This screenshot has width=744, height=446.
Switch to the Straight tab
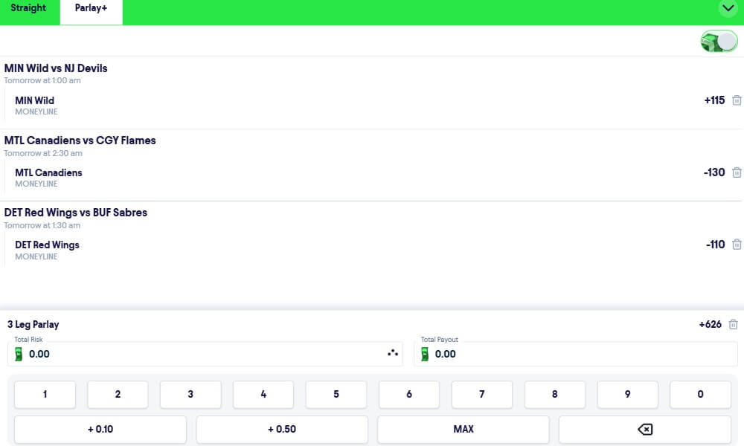click(29, 7)
